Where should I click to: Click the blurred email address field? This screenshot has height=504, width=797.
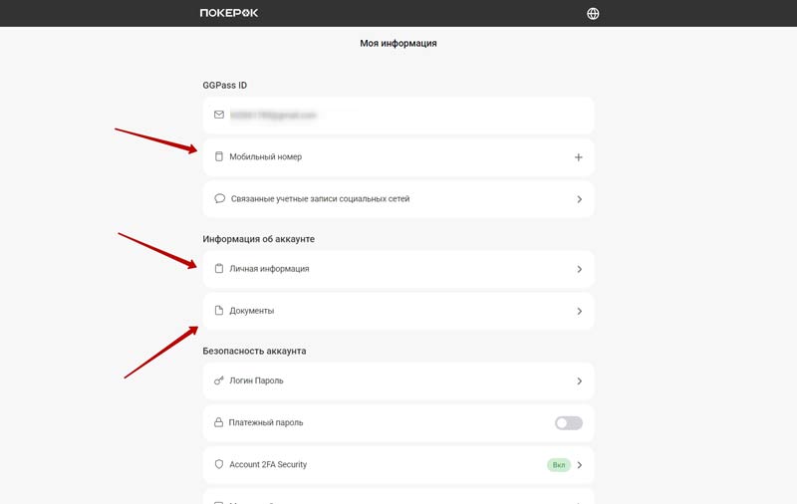pos(273,116)
